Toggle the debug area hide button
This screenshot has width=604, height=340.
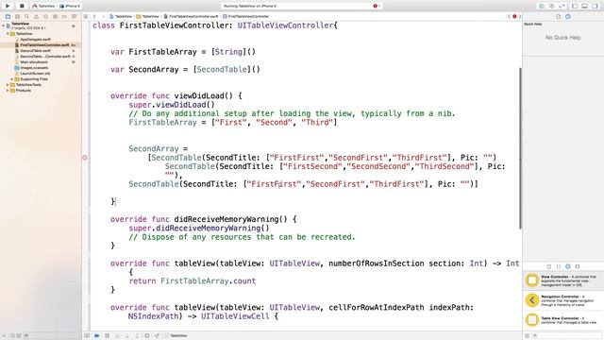pyautogui.click(x=87, y=336)
